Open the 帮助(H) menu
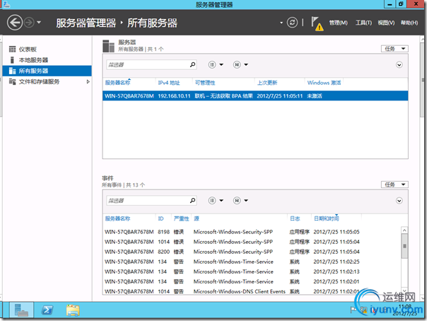The image size is (427, 321). pos(409,23)
